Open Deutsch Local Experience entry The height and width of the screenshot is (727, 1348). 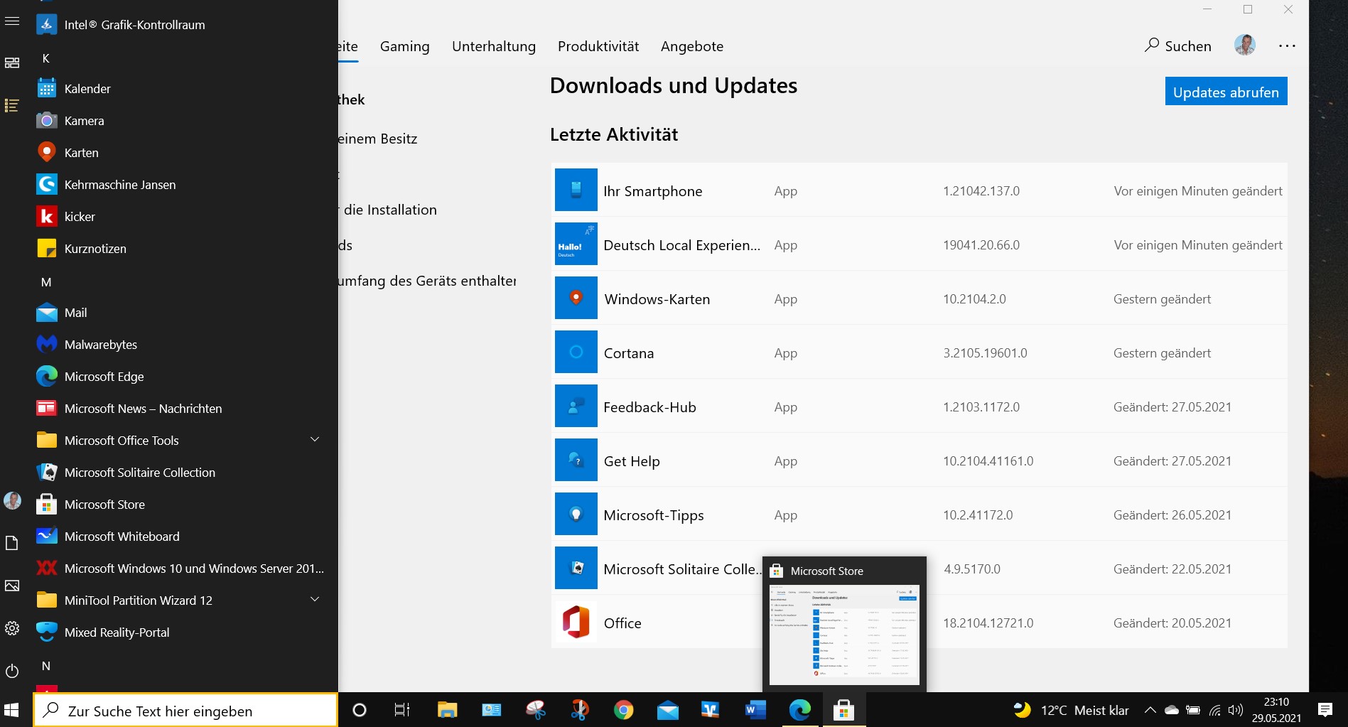click(x=919, y=244)
